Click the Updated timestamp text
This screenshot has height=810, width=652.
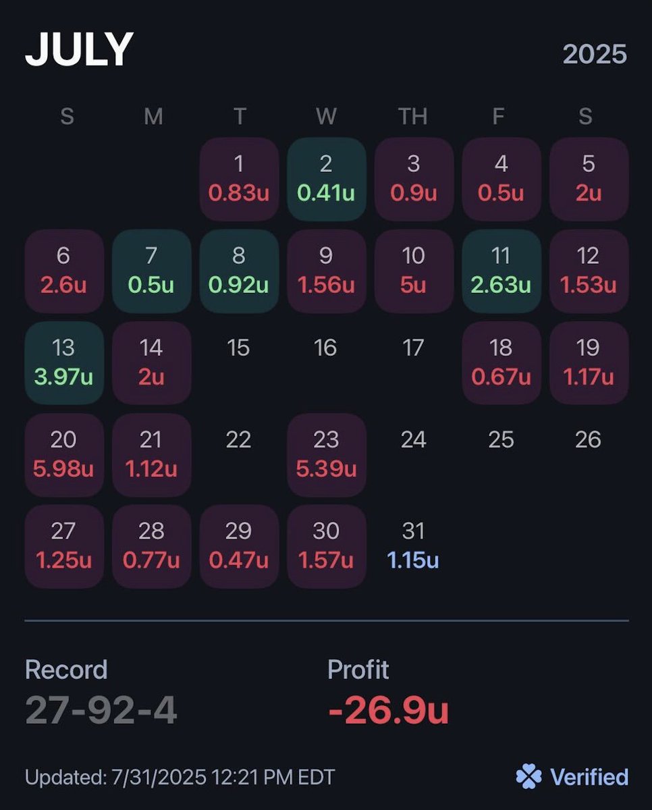[180, 777]
